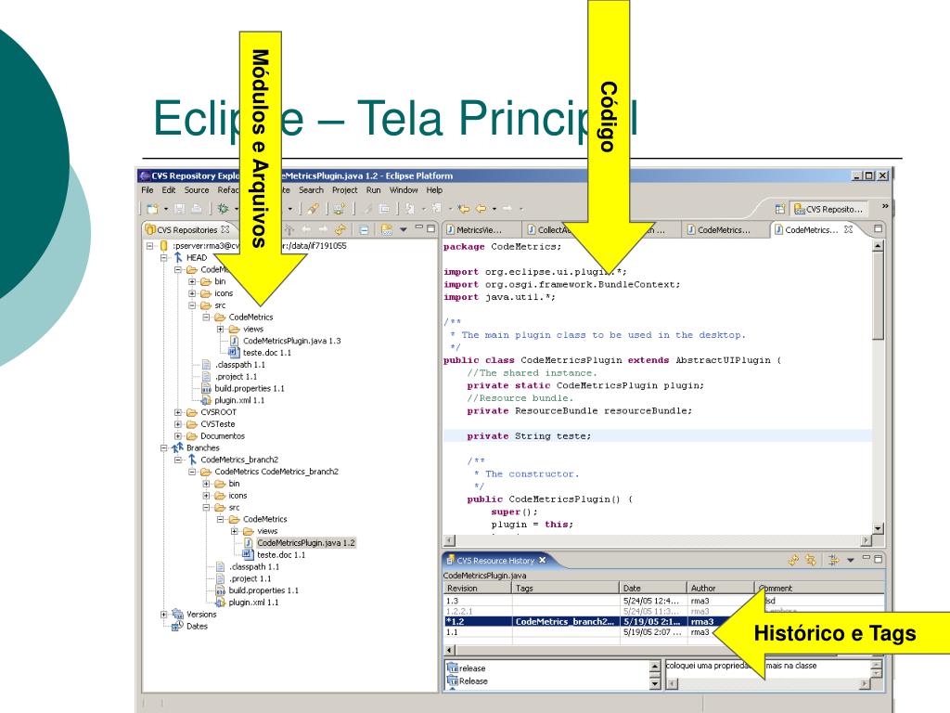Collapse the HEAD tree node
The height and width of the screenshot is (713, 950).
(163, 258)
